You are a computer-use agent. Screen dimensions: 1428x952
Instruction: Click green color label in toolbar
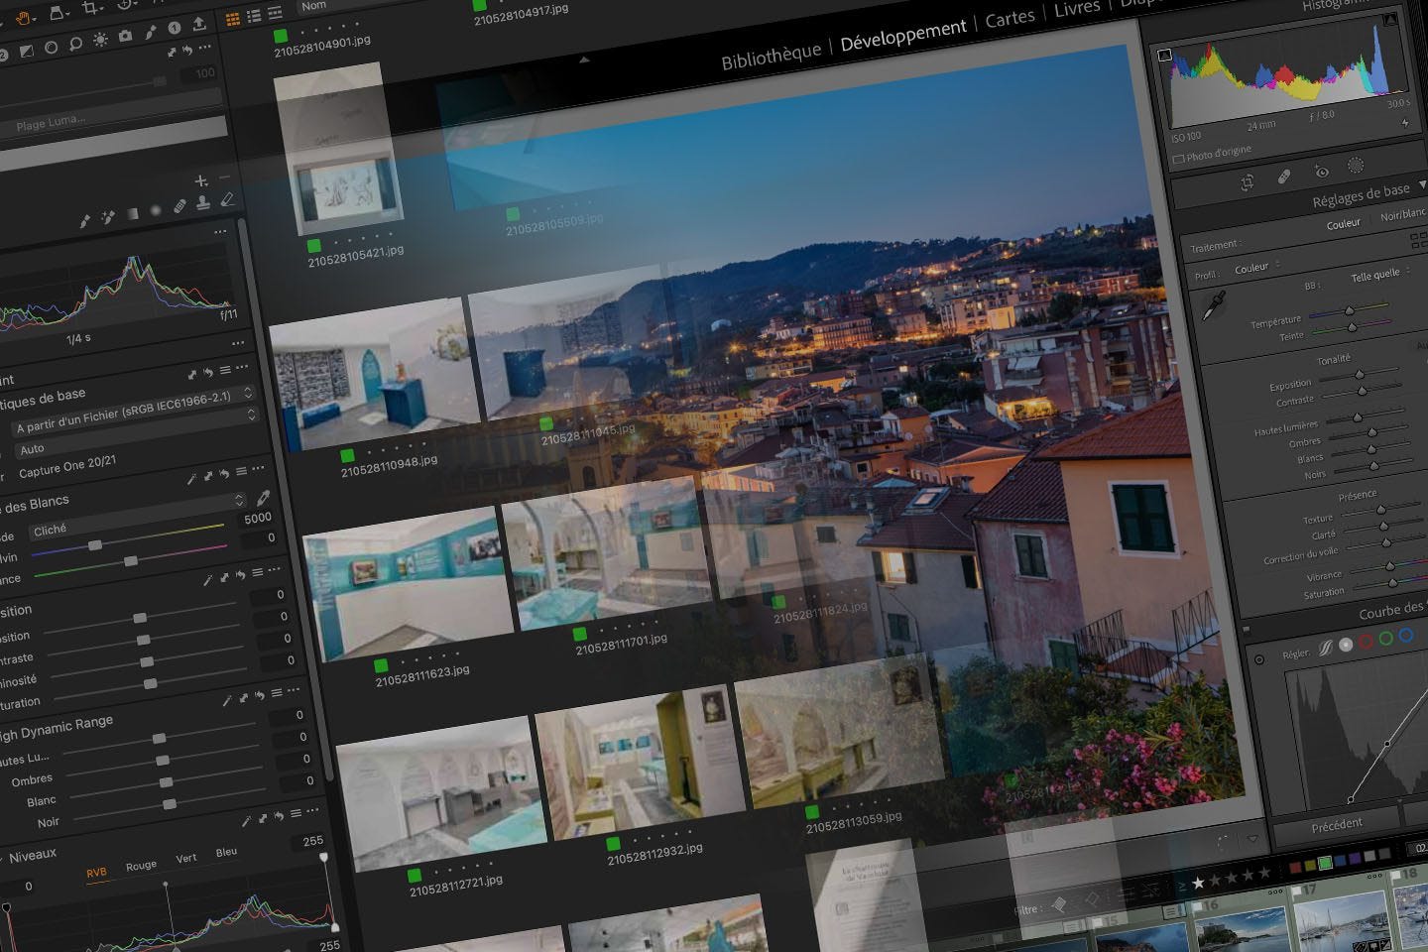click(x=1324, y=862)
